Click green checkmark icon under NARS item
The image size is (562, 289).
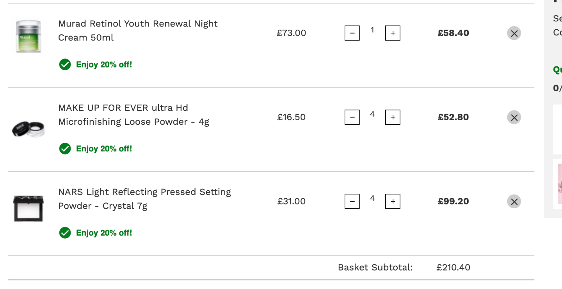pyautogui.click(x=65, y=233)
